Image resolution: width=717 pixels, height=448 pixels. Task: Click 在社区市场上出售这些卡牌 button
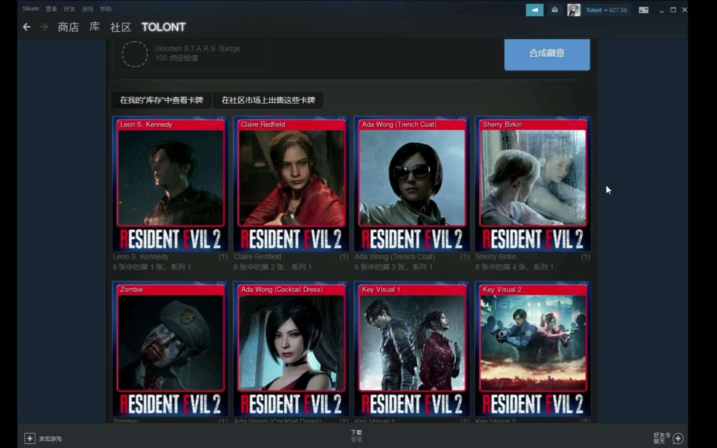[268, 100]
